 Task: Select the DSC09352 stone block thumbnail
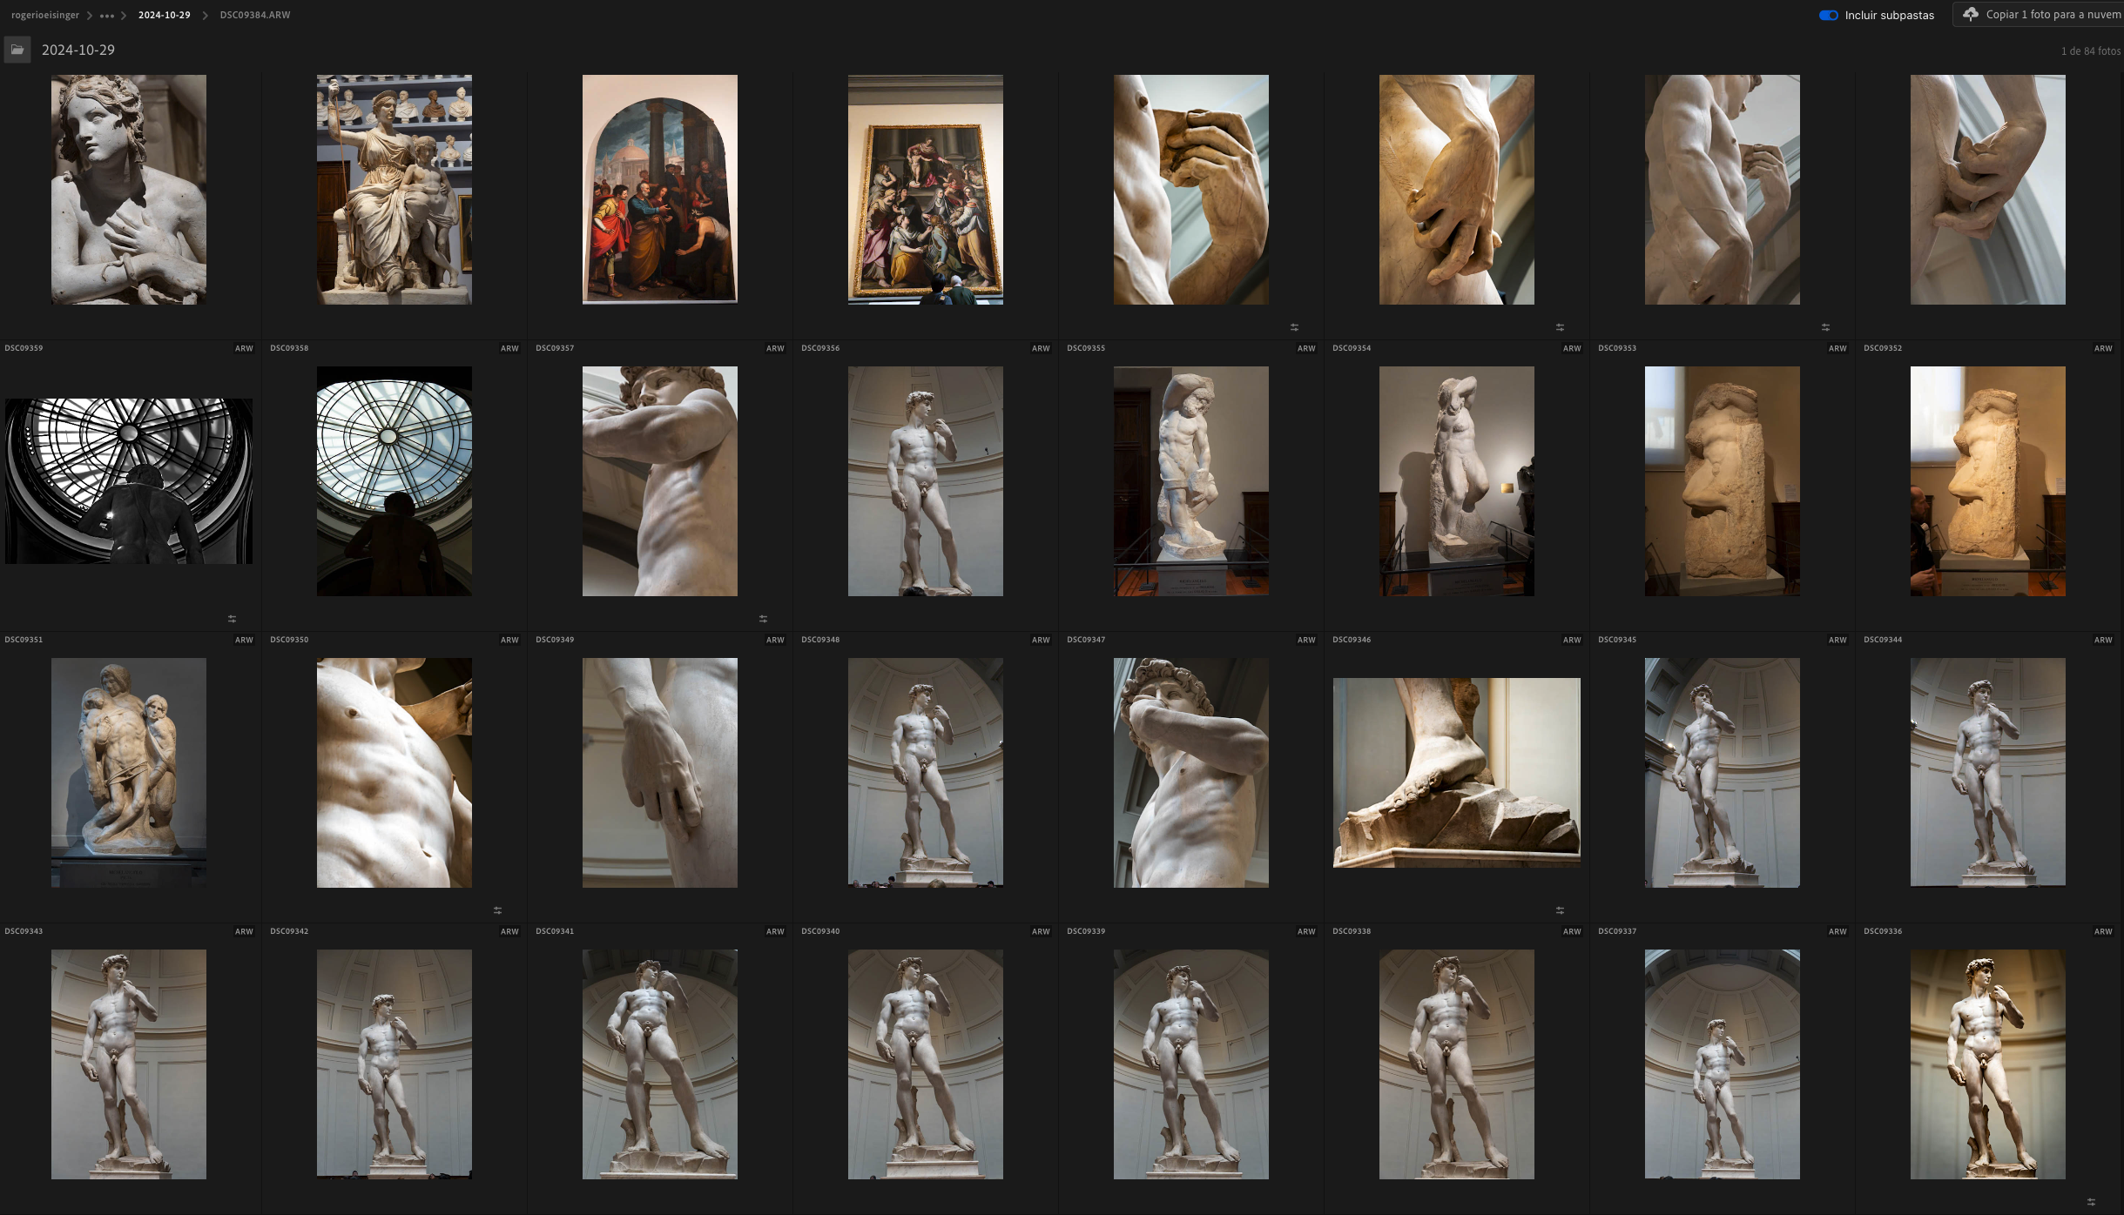(x=1988, y=481)
